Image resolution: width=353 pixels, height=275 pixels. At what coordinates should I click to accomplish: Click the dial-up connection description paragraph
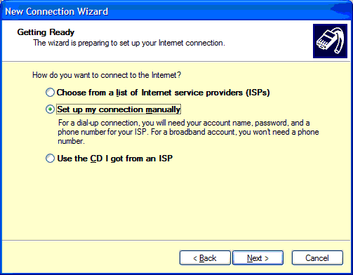point(188,132)
